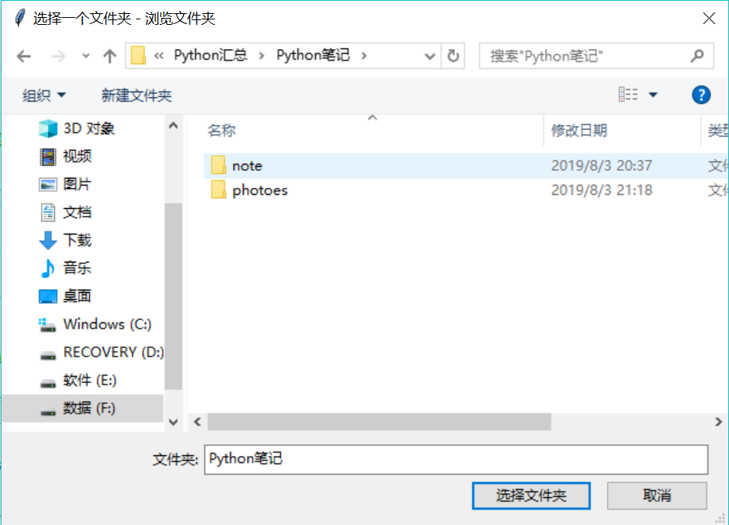This screenshot has height=525, width=729.
Task: Select 音乐 in the sidebar
Action: click(x=65, y=268)
